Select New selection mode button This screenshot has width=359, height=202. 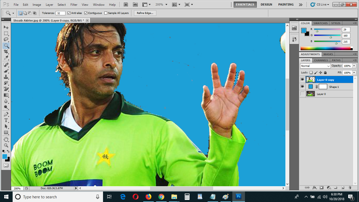[x=20, y=13]
